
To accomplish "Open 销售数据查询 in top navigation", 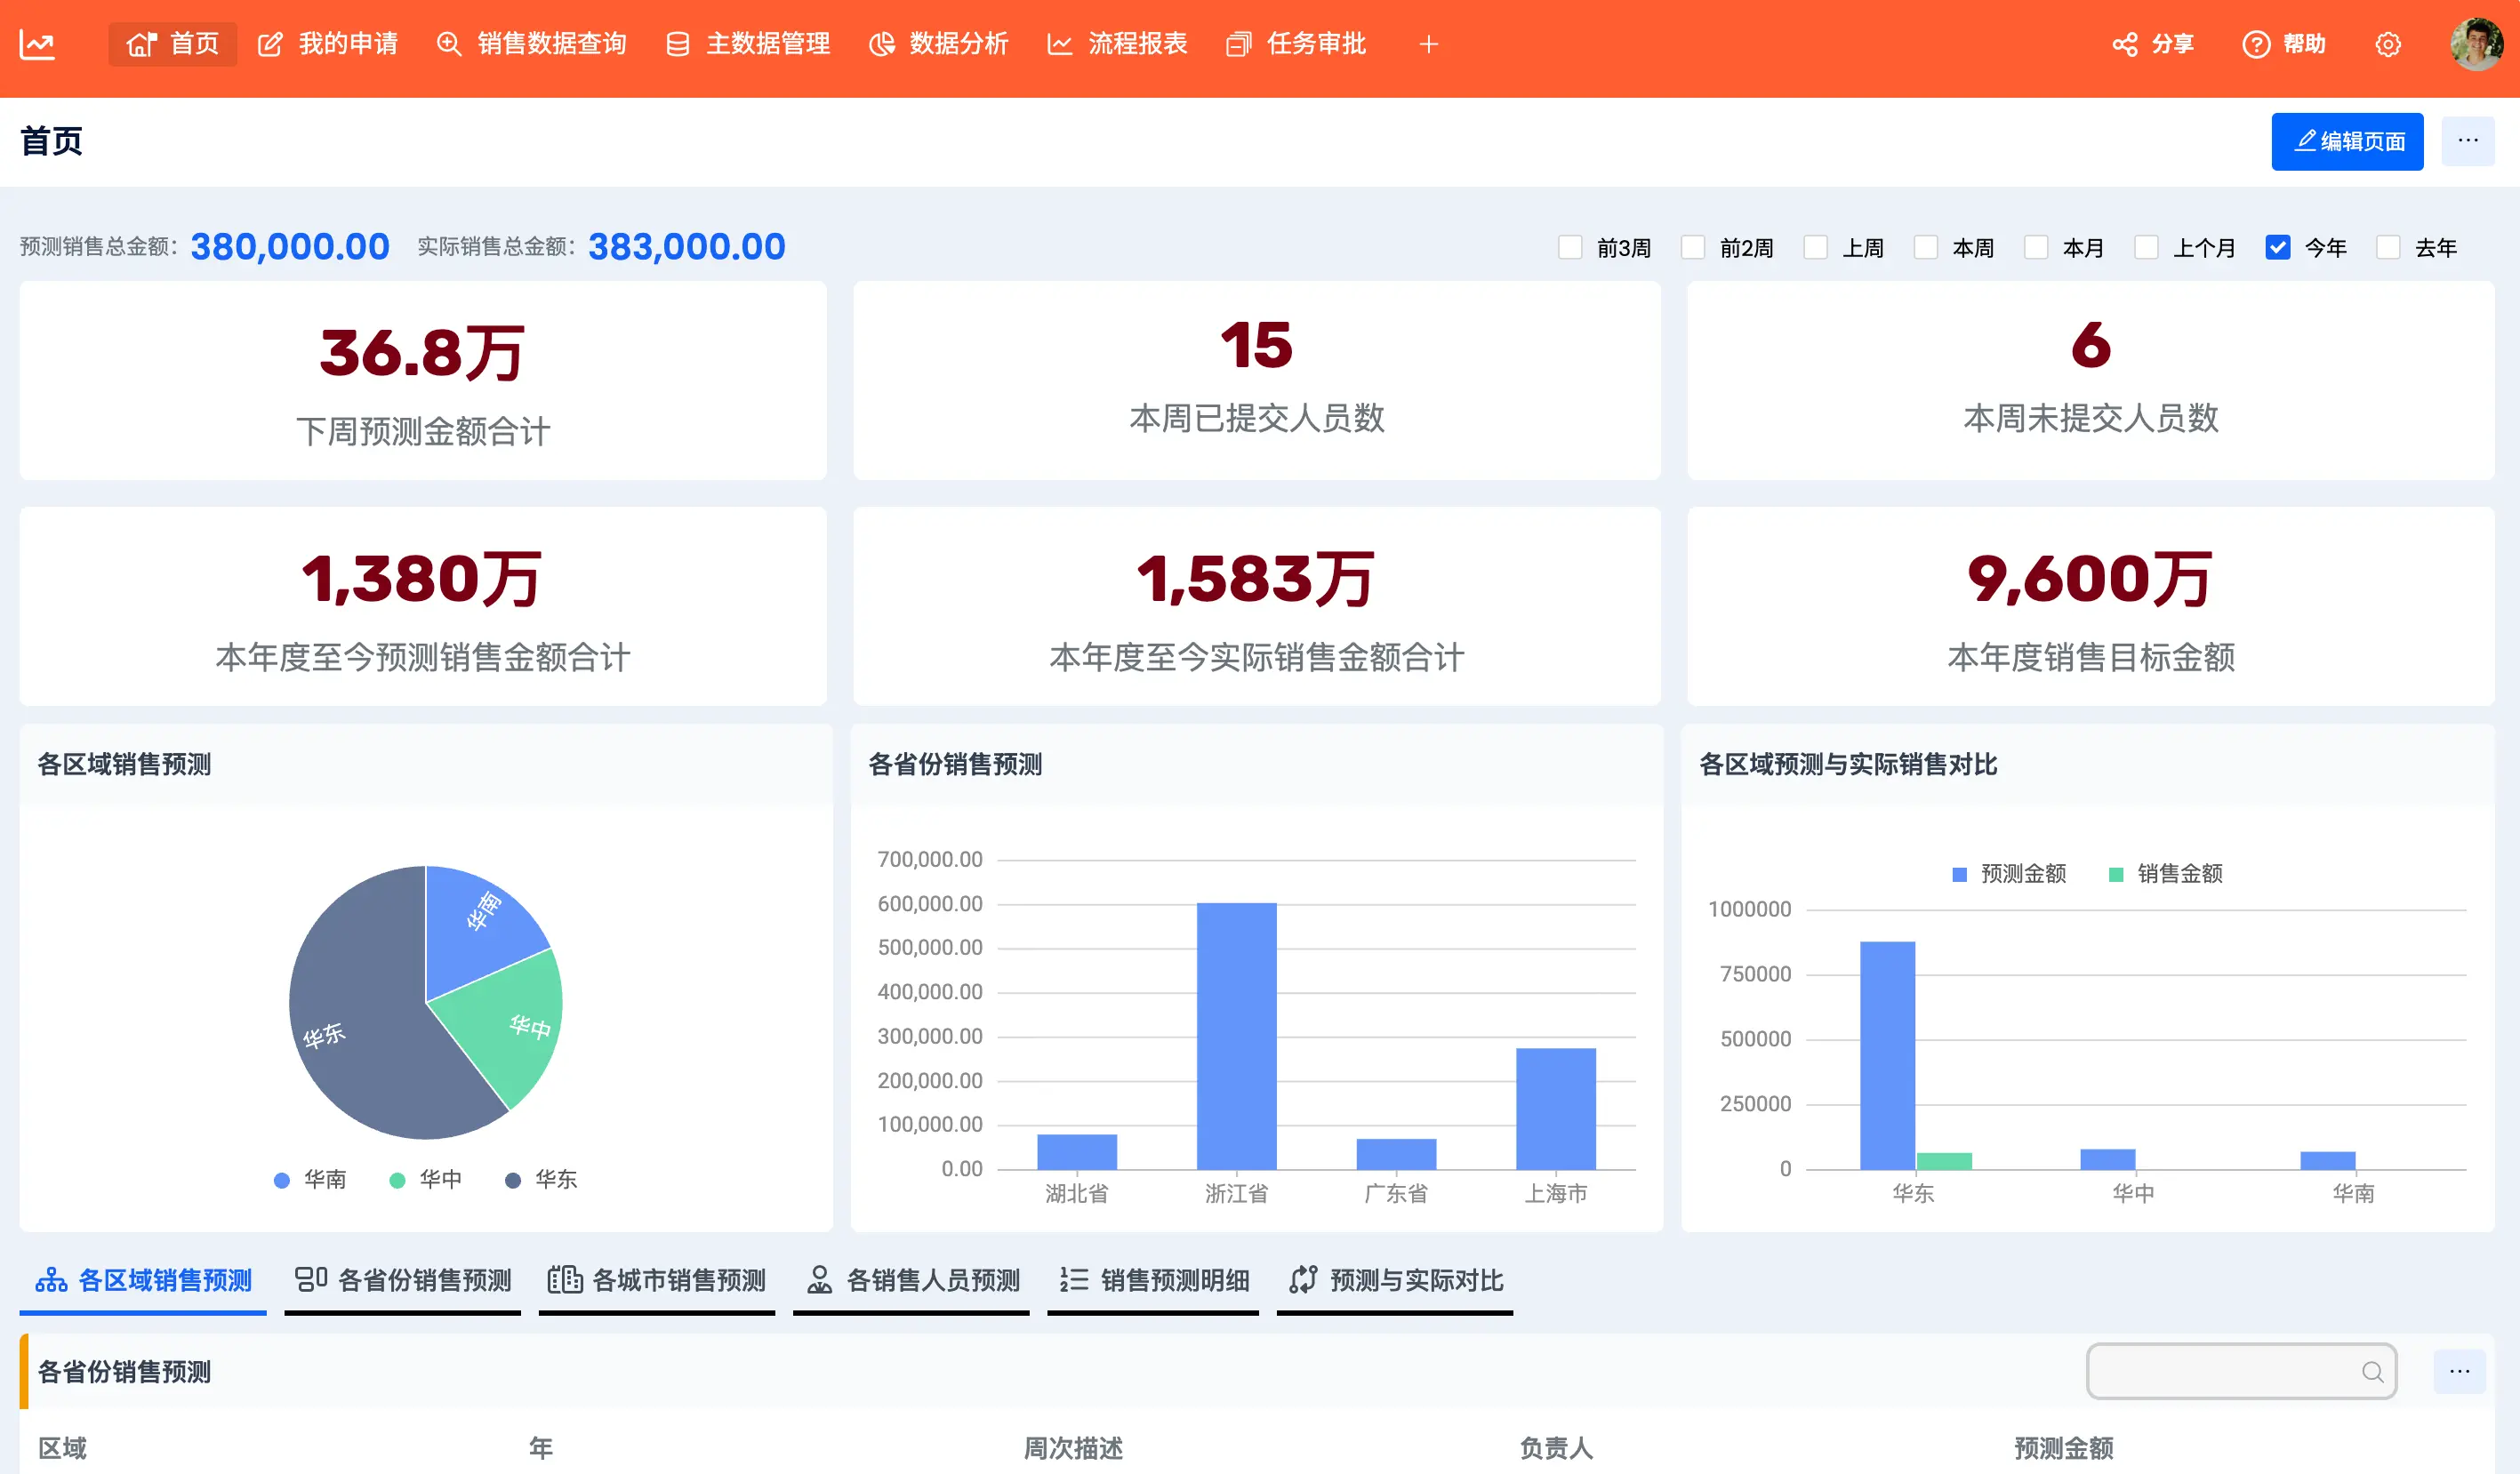I will pos(532,45).
